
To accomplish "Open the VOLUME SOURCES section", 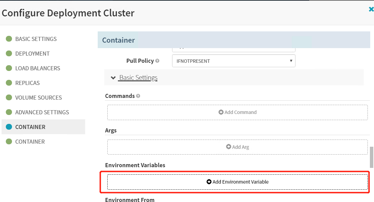I will coord(38,98).
